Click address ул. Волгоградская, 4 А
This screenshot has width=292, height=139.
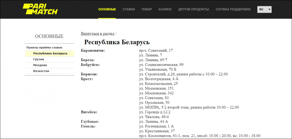[x=159, y=79]
